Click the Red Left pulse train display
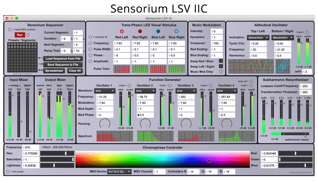This screenshot has height=181, width=318. [x=122, y=69]
